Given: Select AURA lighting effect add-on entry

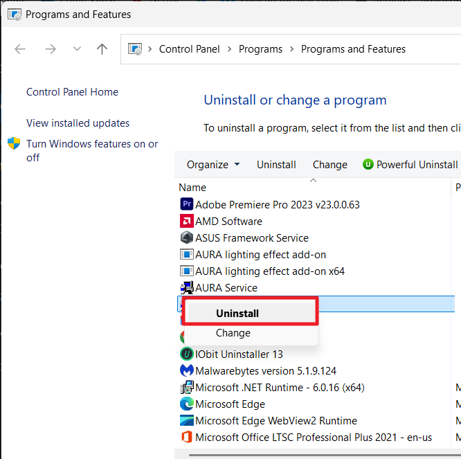Looking at the screenshot, I should pos(260,254).
